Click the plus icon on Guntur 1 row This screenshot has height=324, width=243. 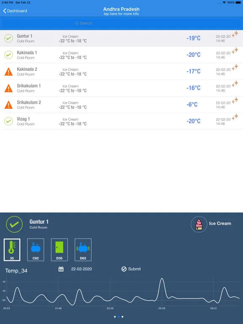(235, 34)
